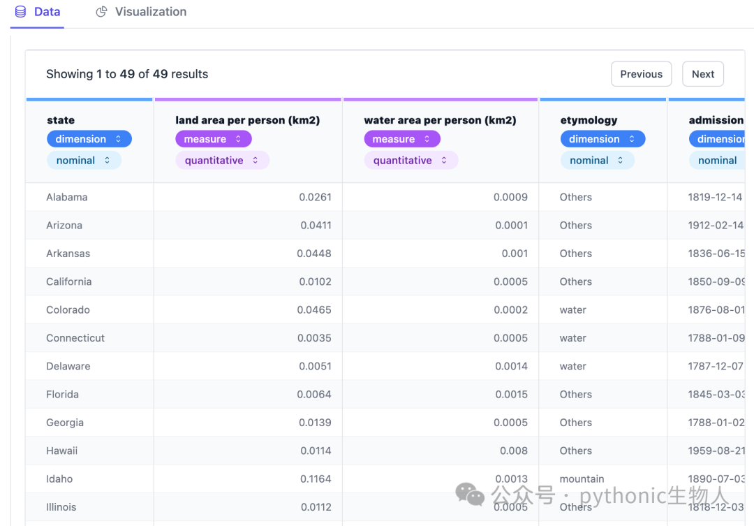The width and height of the screenshot is (754, 526).
Task: Click land area value 0.0261 for Alabama
Action: (315, 197)
